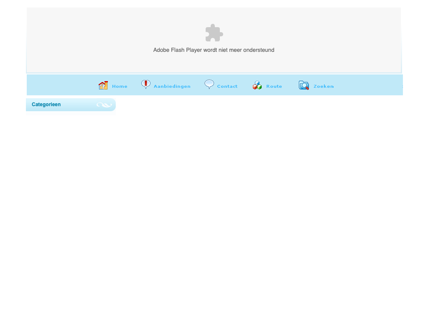This screenshot has width=428, height=321.
Task: Click the Flash plugin puzzle piece icon
Action: pyautogui.click(x=214, y=33)
